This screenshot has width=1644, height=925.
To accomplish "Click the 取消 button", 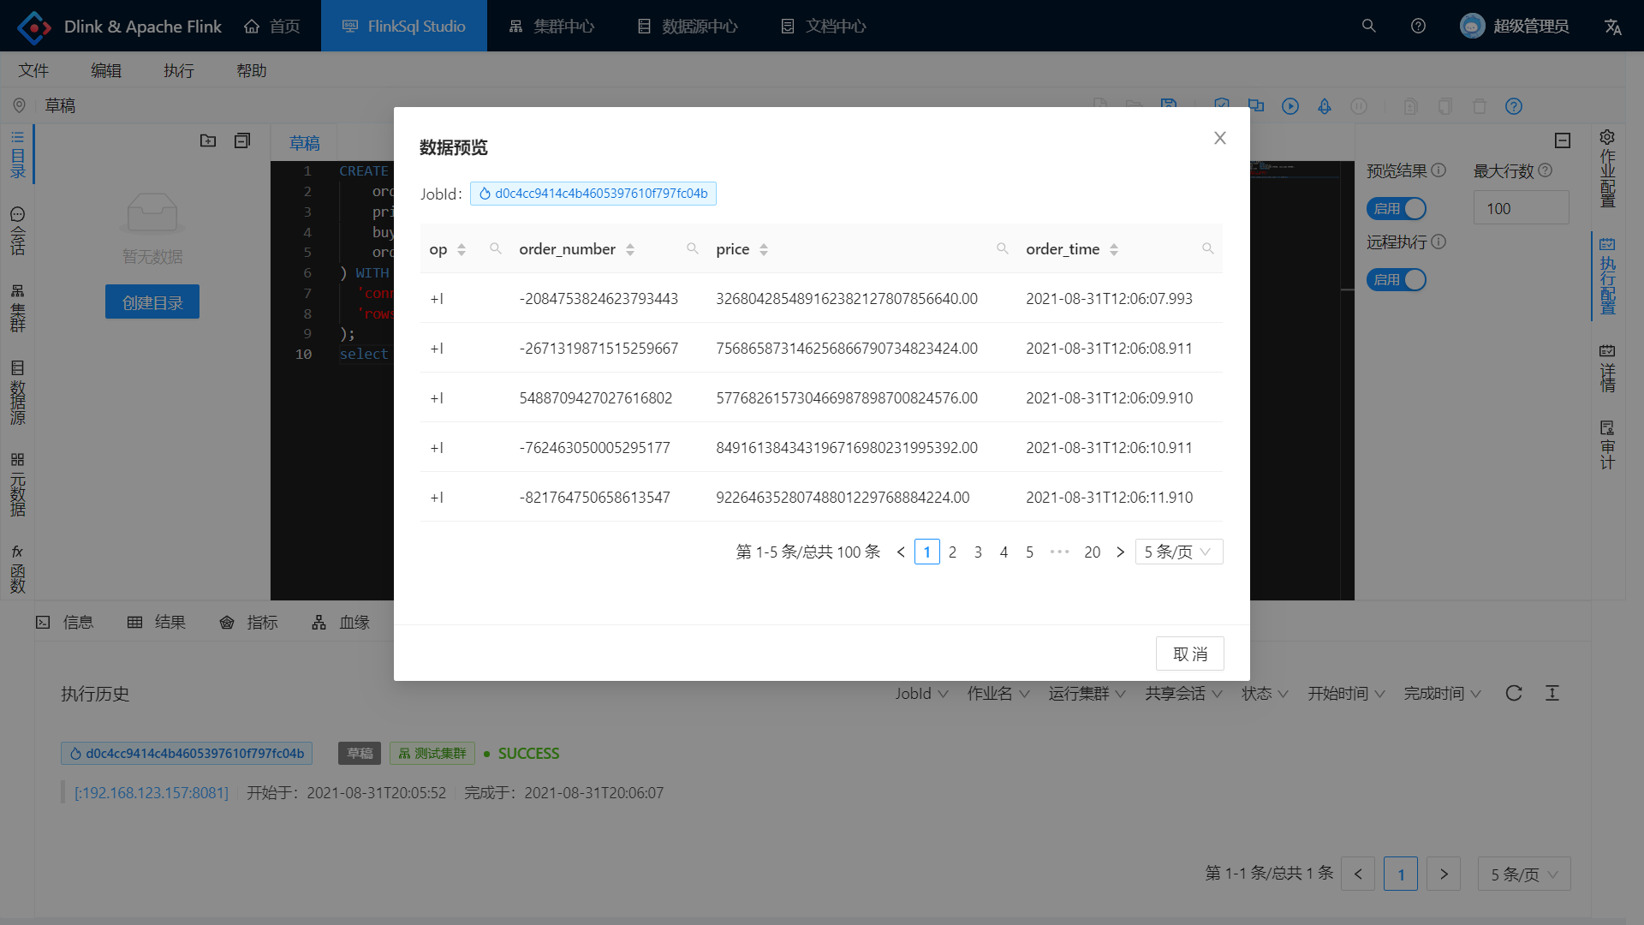I will pos(1189,653).
